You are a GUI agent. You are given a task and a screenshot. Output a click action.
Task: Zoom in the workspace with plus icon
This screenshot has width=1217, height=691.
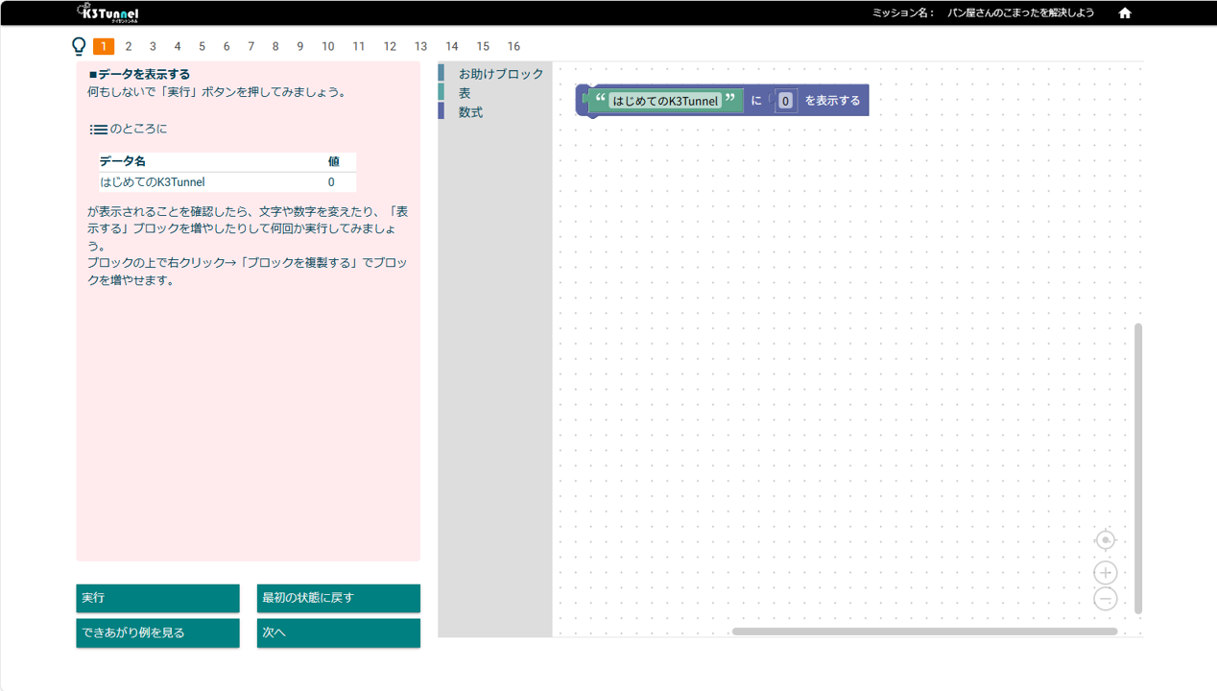[1105, 573]
